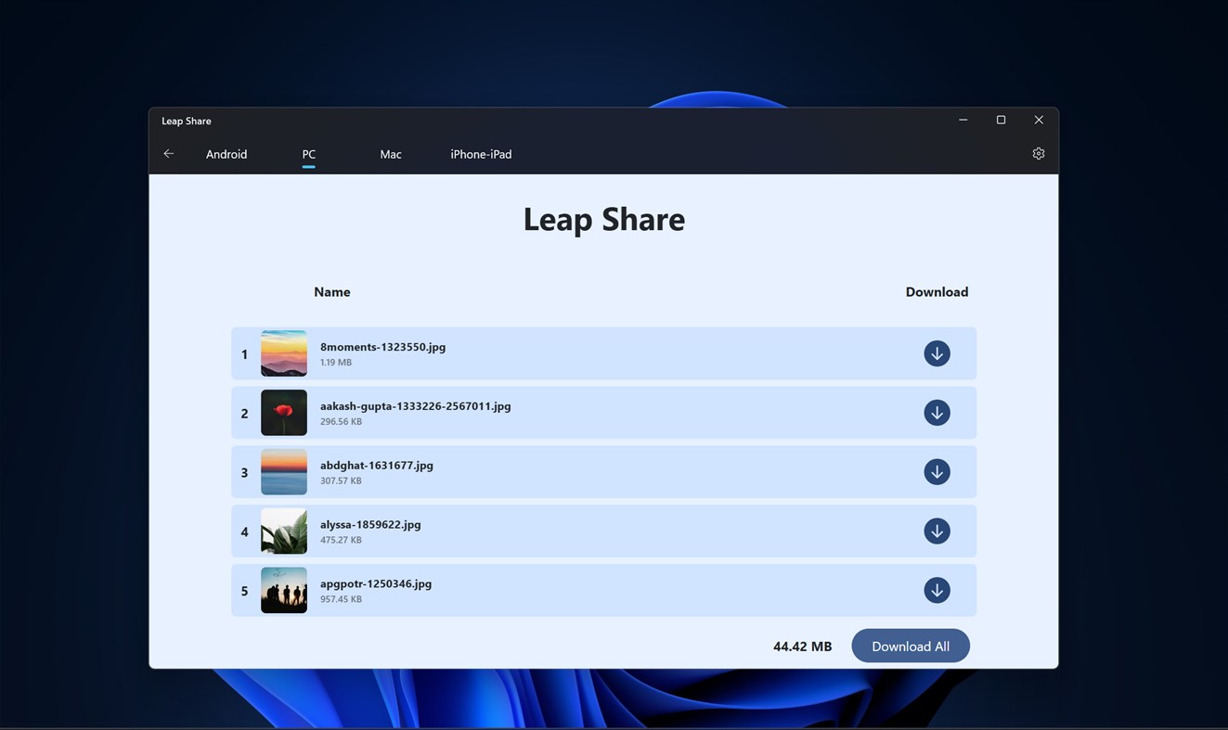Click the download icon for 8moments-1323550.jpg
The image size is (1228, 730).
[937, 353]
